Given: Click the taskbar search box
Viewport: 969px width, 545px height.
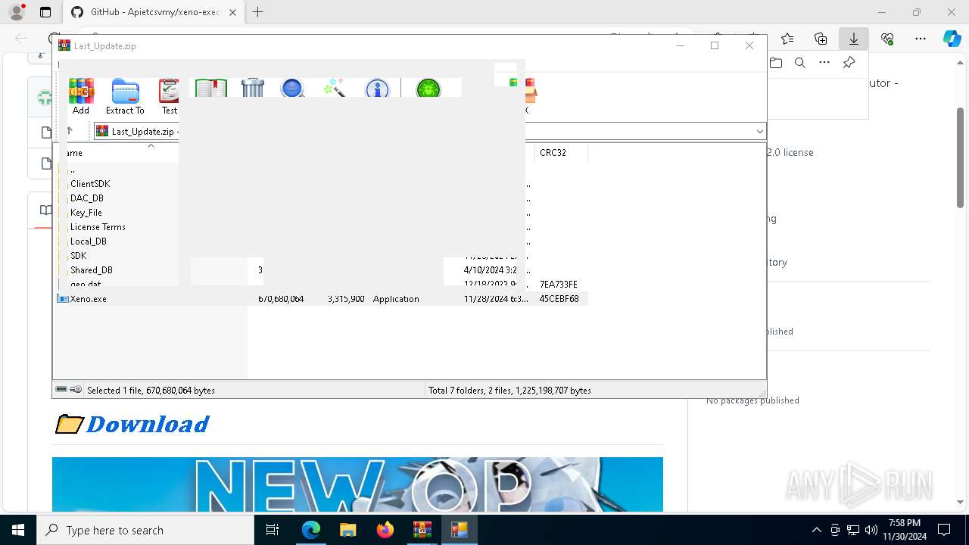Looking at the screenshot, I should (145, 530).
